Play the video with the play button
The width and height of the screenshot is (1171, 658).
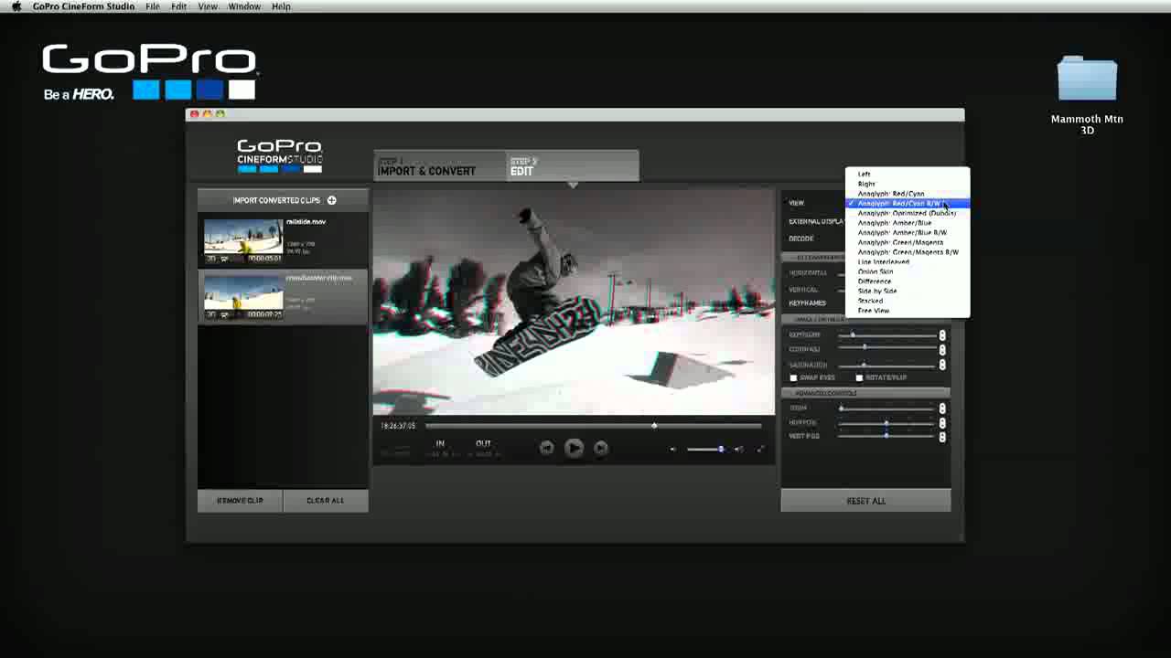click(574, 448)
